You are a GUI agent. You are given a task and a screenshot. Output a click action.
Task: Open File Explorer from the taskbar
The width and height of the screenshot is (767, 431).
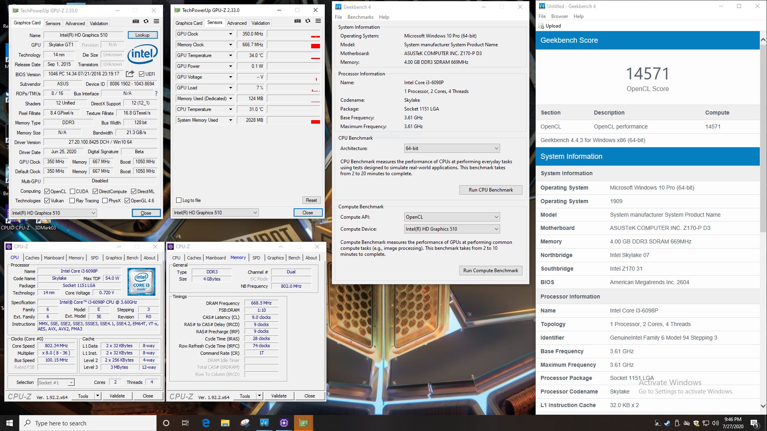225,423
